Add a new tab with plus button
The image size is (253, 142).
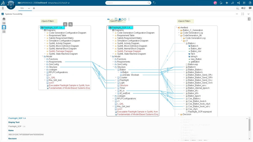click(34, 8)
